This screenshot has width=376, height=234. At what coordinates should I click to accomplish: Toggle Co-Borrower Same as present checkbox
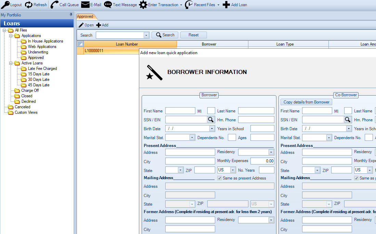pyautogui.click(x=356, y=178)
